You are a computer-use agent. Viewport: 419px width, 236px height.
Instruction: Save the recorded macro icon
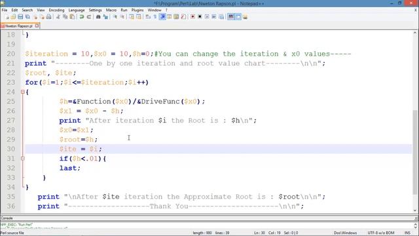click(x=221, y=17)
